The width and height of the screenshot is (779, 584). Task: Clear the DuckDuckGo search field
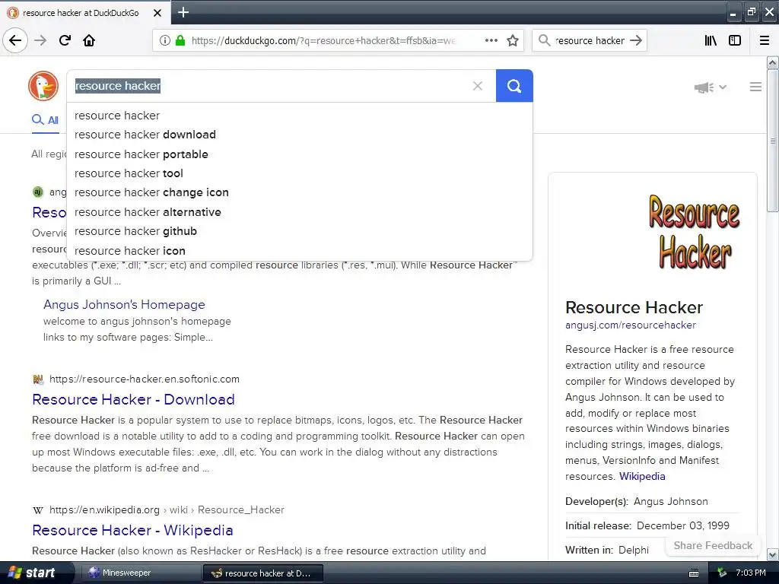pyautogui.click(x=478, y=86)
